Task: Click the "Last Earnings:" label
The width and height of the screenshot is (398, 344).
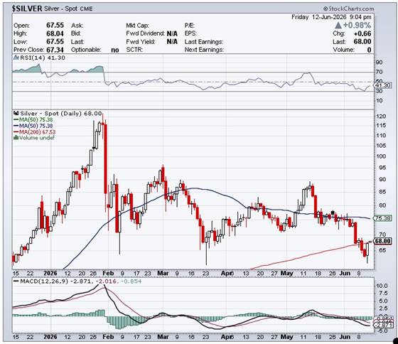Action: point(204,42)
